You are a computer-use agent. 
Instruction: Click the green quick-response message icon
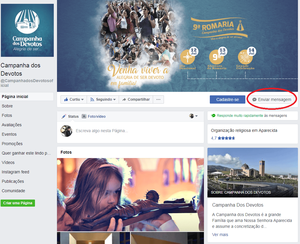pos(213,116)
